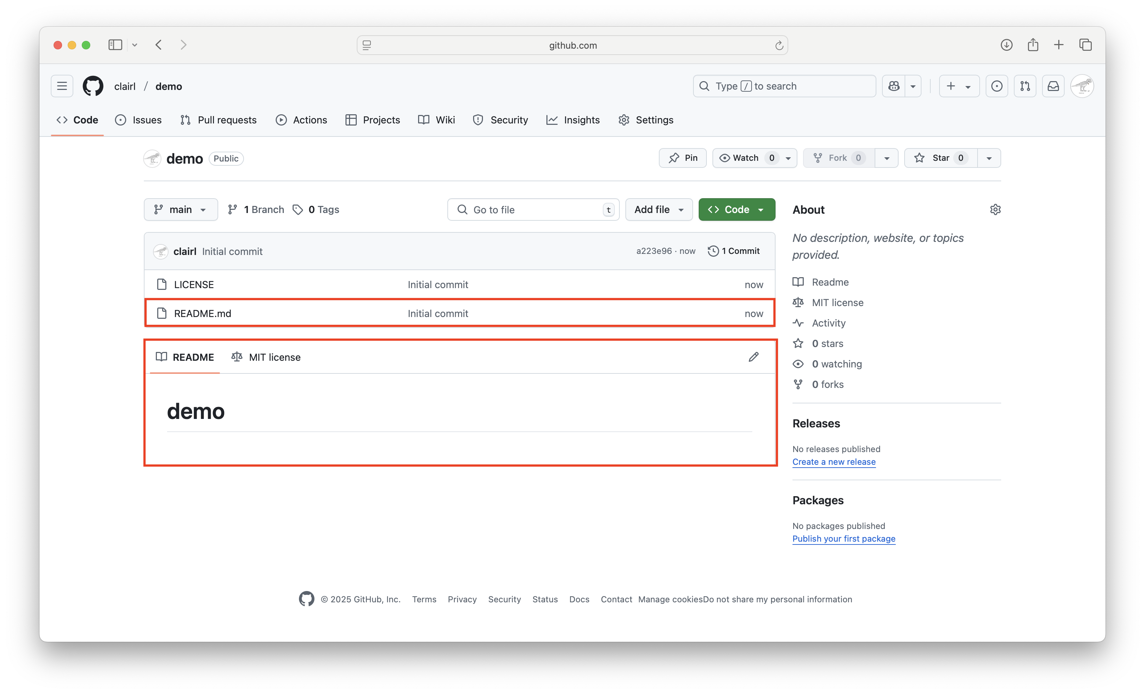The height and width of the screenshot is (694, 1145).
Task: Open the Copilot chat icon
Action: click(x=894, y=86)
